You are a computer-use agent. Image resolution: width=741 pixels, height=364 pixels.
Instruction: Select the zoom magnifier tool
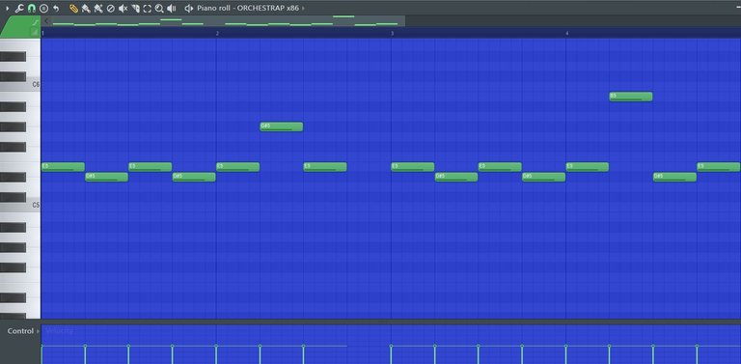click(159, 8)
